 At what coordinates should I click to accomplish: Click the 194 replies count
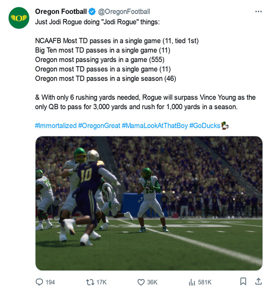(x=50, y=282)
